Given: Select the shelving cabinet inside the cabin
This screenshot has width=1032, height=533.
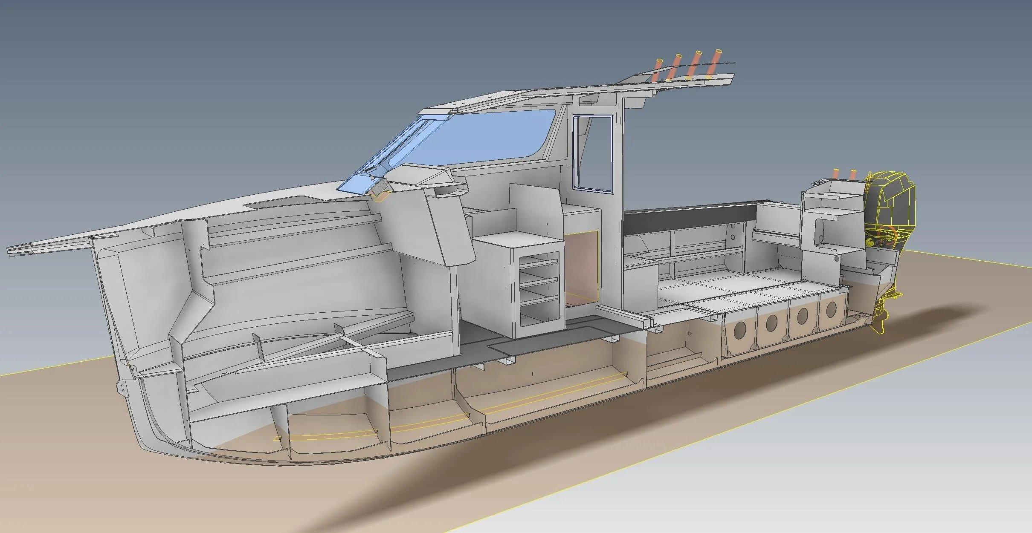Looking at the screenshot, I should point(519,284).
